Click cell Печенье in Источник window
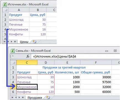The image size is (120, 100). pos(19,25)
